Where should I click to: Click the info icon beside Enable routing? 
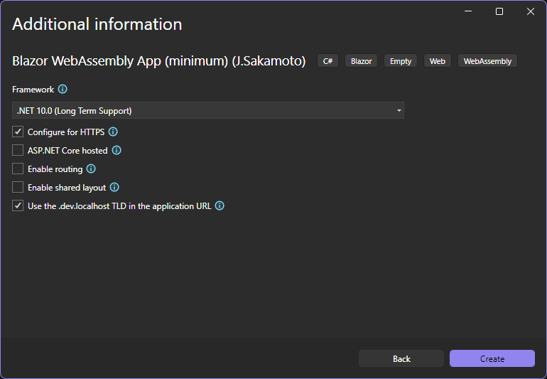coord(91,169)
